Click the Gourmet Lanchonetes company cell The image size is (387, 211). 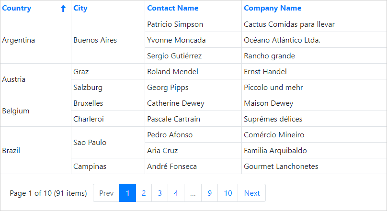(x=281, y=167)
